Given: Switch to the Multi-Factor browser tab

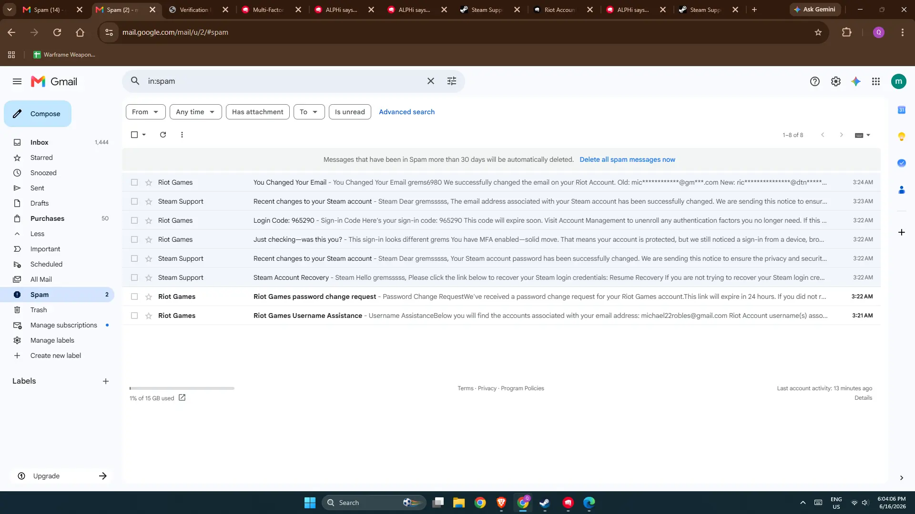Looking at the screenshot, I should pos(272,10).
